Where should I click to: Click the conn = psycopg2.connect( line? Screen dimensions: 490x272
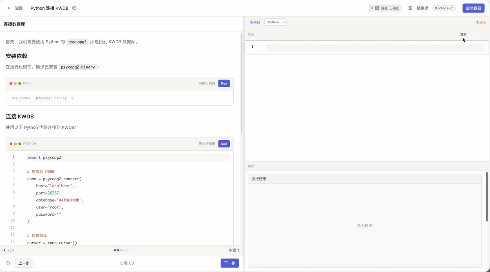click(54, 179)
